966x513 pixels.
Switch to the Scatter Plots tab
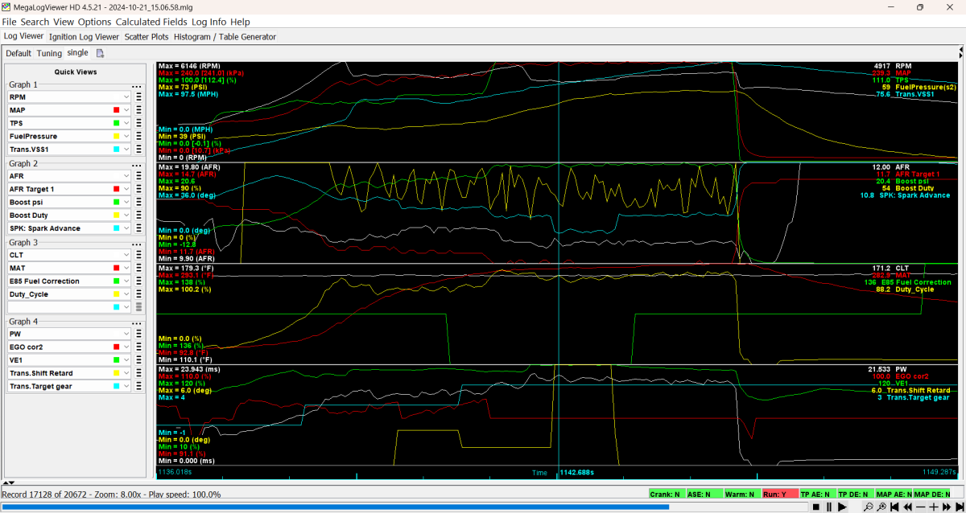pyautogui.click(x=147, y=36)
